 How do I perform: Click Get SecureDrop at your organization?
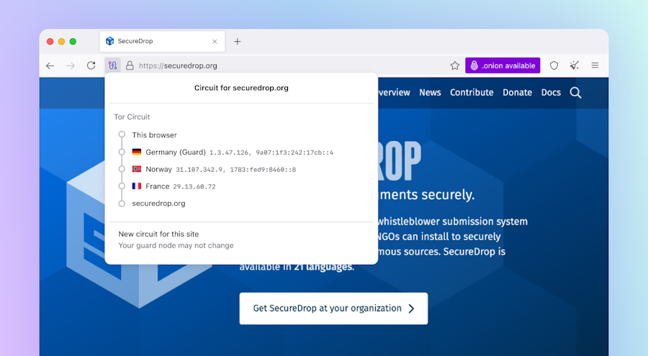333,309
